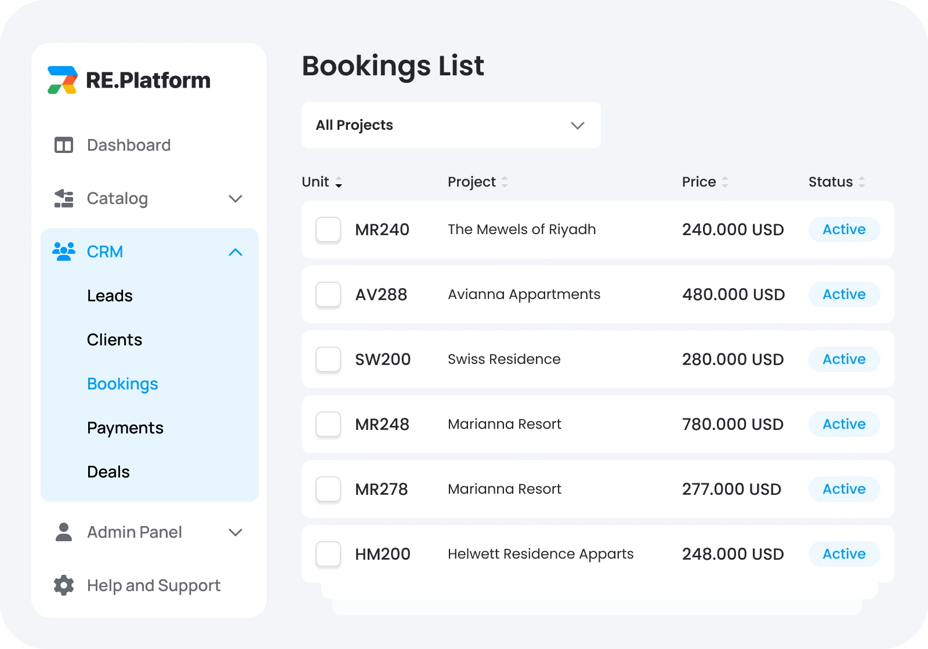928x649 pixels.
Task: Expand the Admin Panel chevron
Action: pyautogui.click(x=235, y=533)
